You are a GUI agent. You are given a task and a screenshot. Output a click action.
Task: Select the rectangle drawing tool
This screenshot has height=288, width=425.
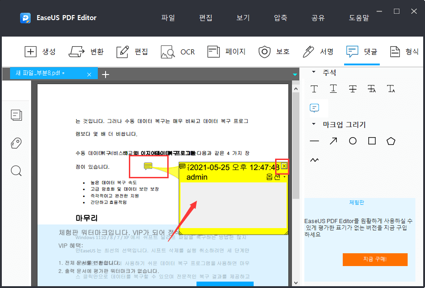click(372, 141)
